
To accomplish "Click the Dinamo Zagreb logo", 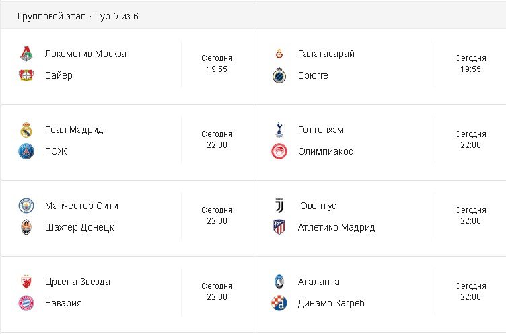I will 279,303.
